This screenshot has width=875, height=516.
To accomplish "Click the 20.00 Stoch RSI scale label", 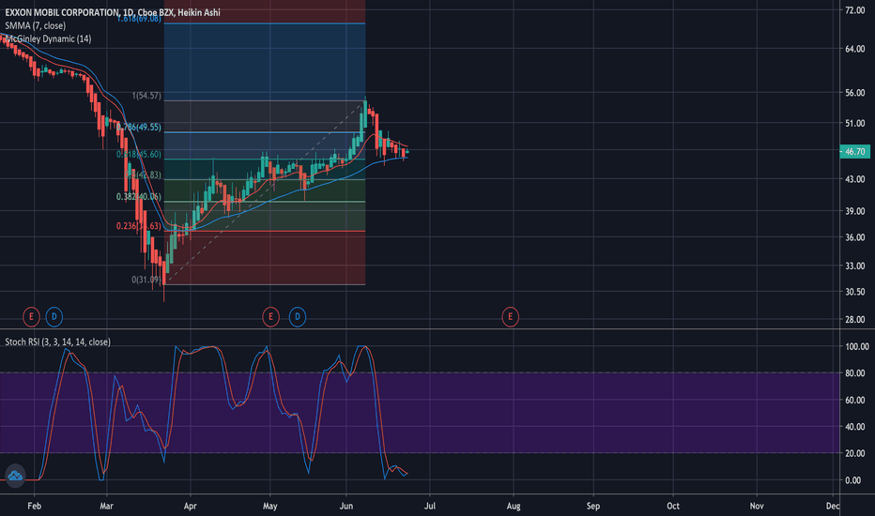I will pos(856,453).
